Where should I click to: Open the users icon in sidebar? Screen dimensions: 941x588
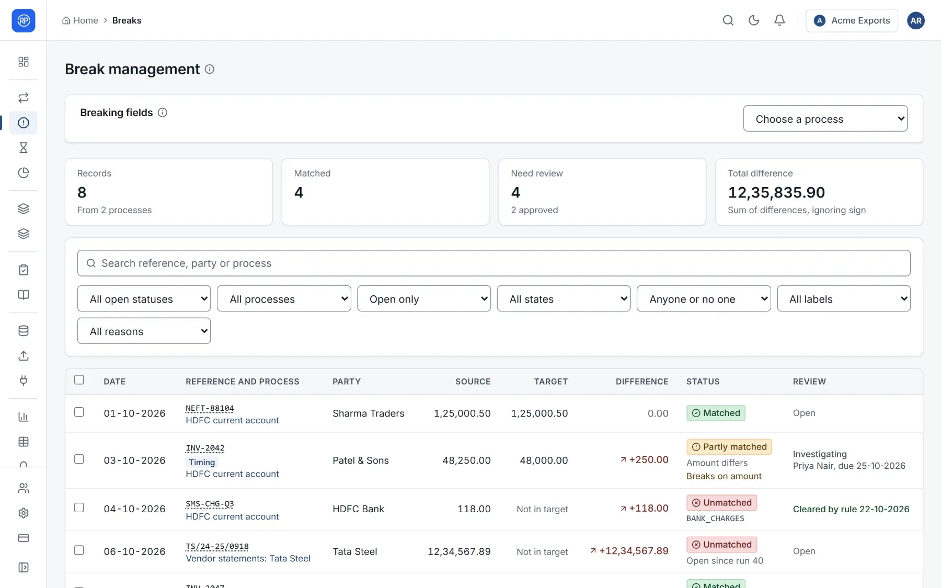tap(24, 488)
